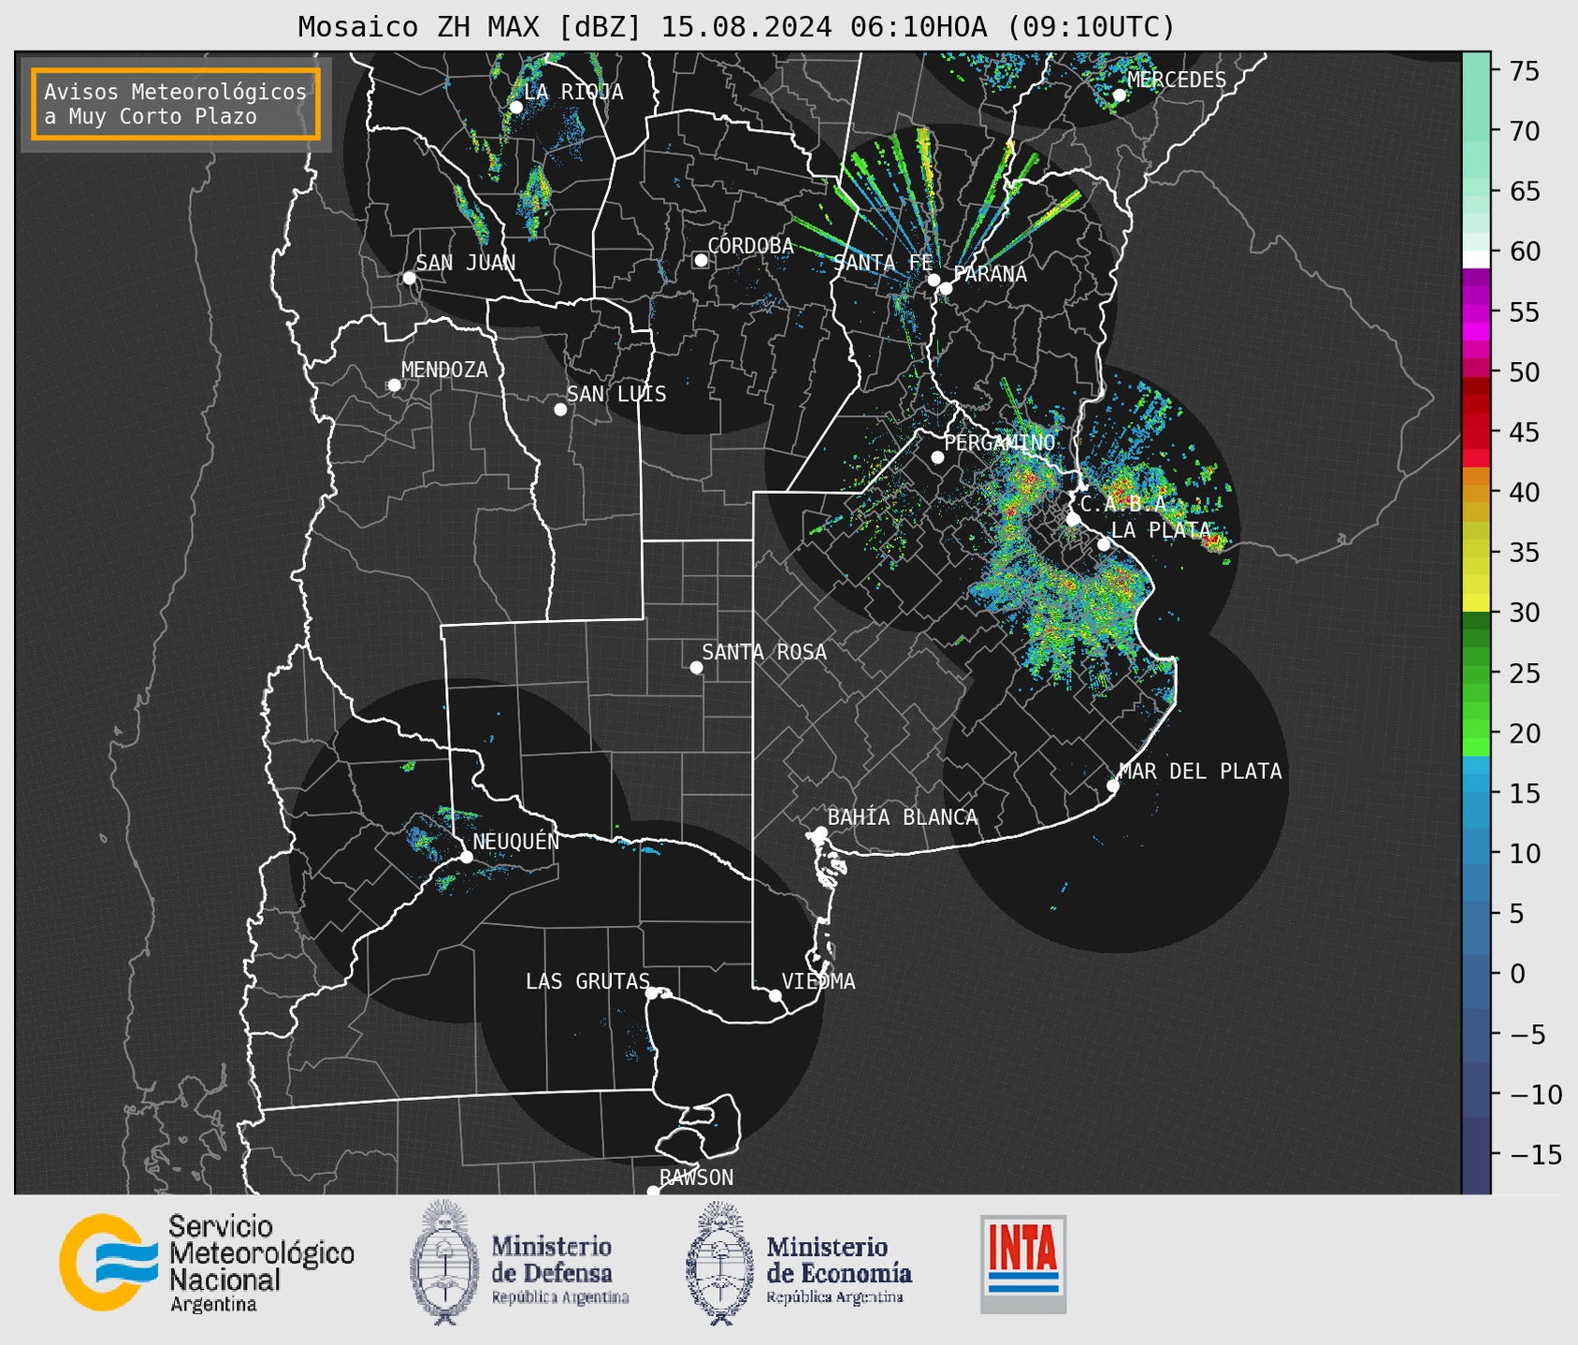Select the Mar del Plata marker dot

point(1113,786)
